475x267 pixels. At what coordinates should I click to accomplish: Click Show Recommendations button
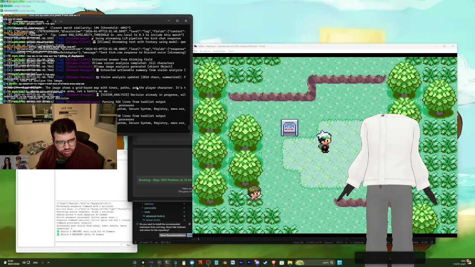[x=173, y=235]
